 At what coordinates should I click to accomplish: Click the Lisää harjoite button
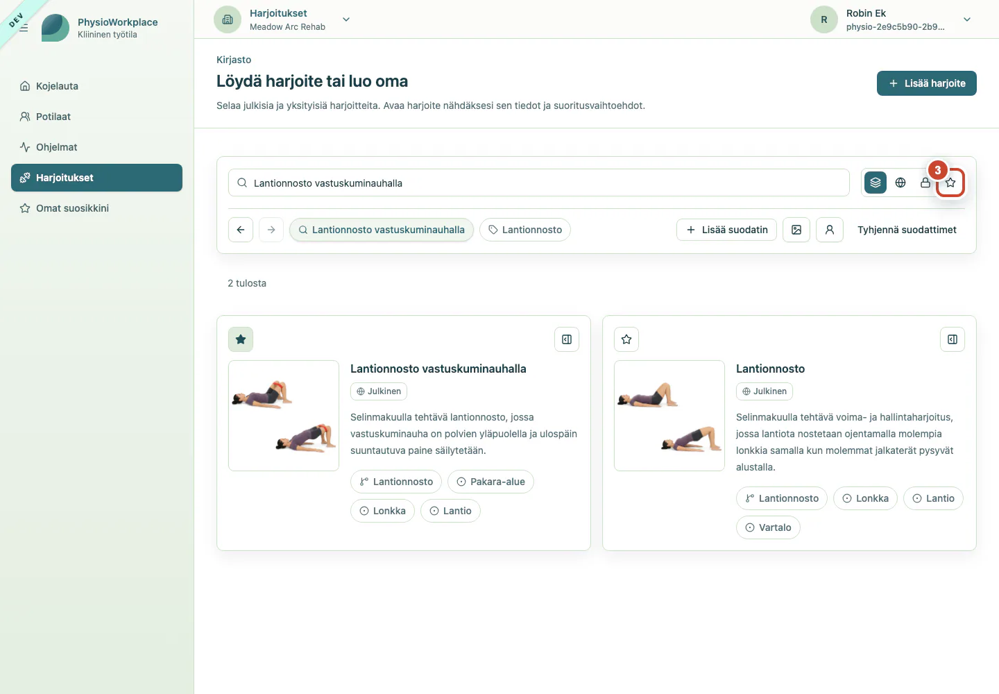pyautogui.click(x=927, y=83)
